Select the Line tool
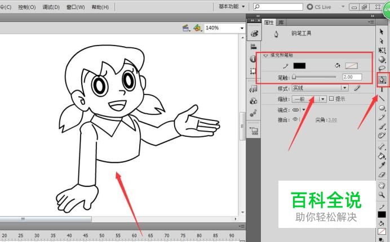390x242 pixels. 382,98
